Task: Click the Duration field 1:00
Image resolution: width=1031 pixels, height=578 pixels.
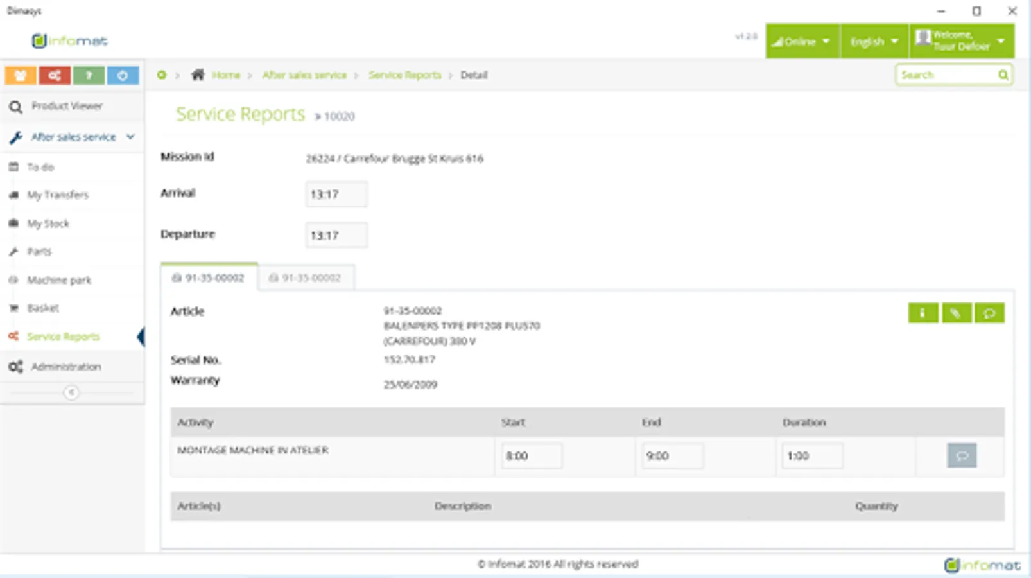Action: (x=812, y=456)
